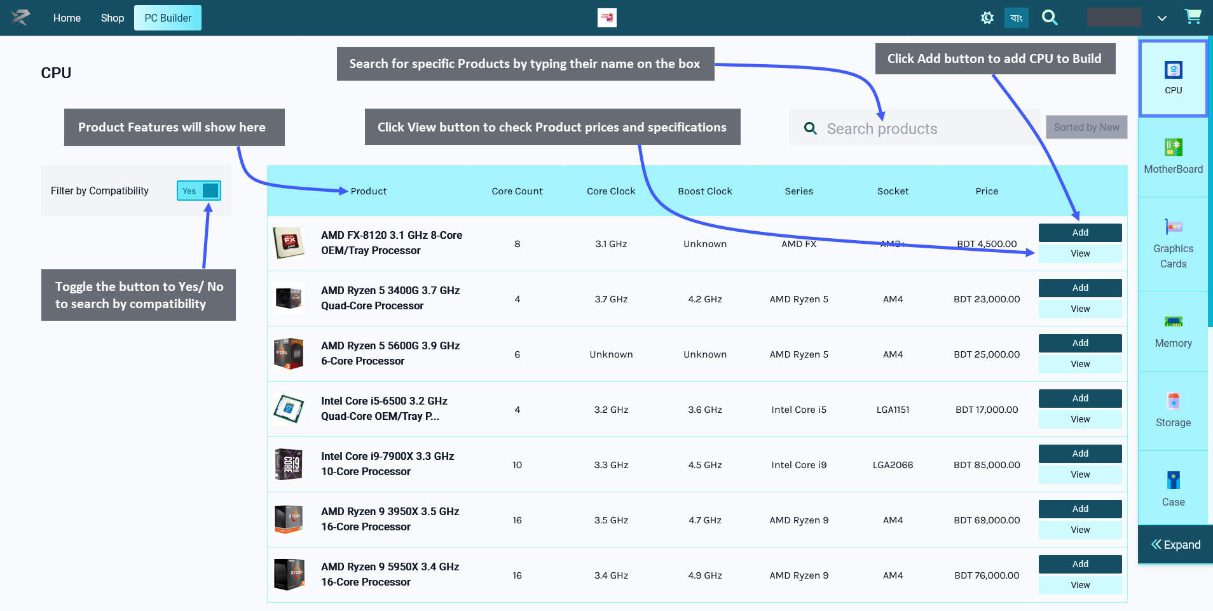
Task: View details of the Ryzen 9 3950X
Action: click(x=1080, y=530)
